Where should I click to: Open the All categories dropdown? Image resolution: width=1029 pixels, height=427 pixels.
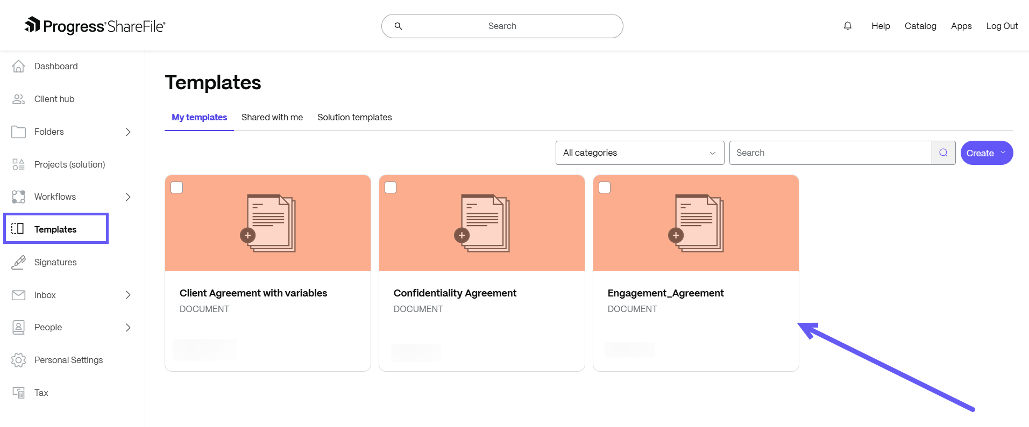coord(639,153)
